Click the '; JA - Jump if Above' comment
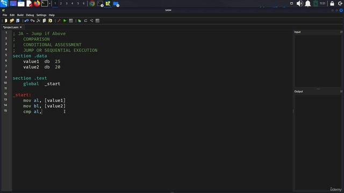Viewport: 344px width, 193px height. tap(39, 34)
